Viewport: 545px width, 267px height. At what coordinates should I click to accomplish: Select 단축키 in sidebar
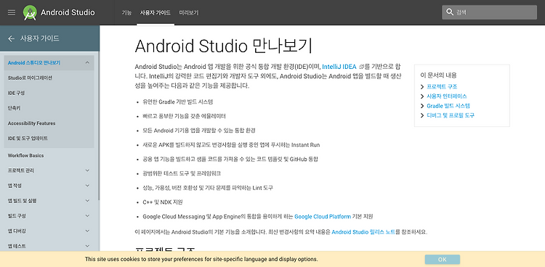(x=15, y=108)
